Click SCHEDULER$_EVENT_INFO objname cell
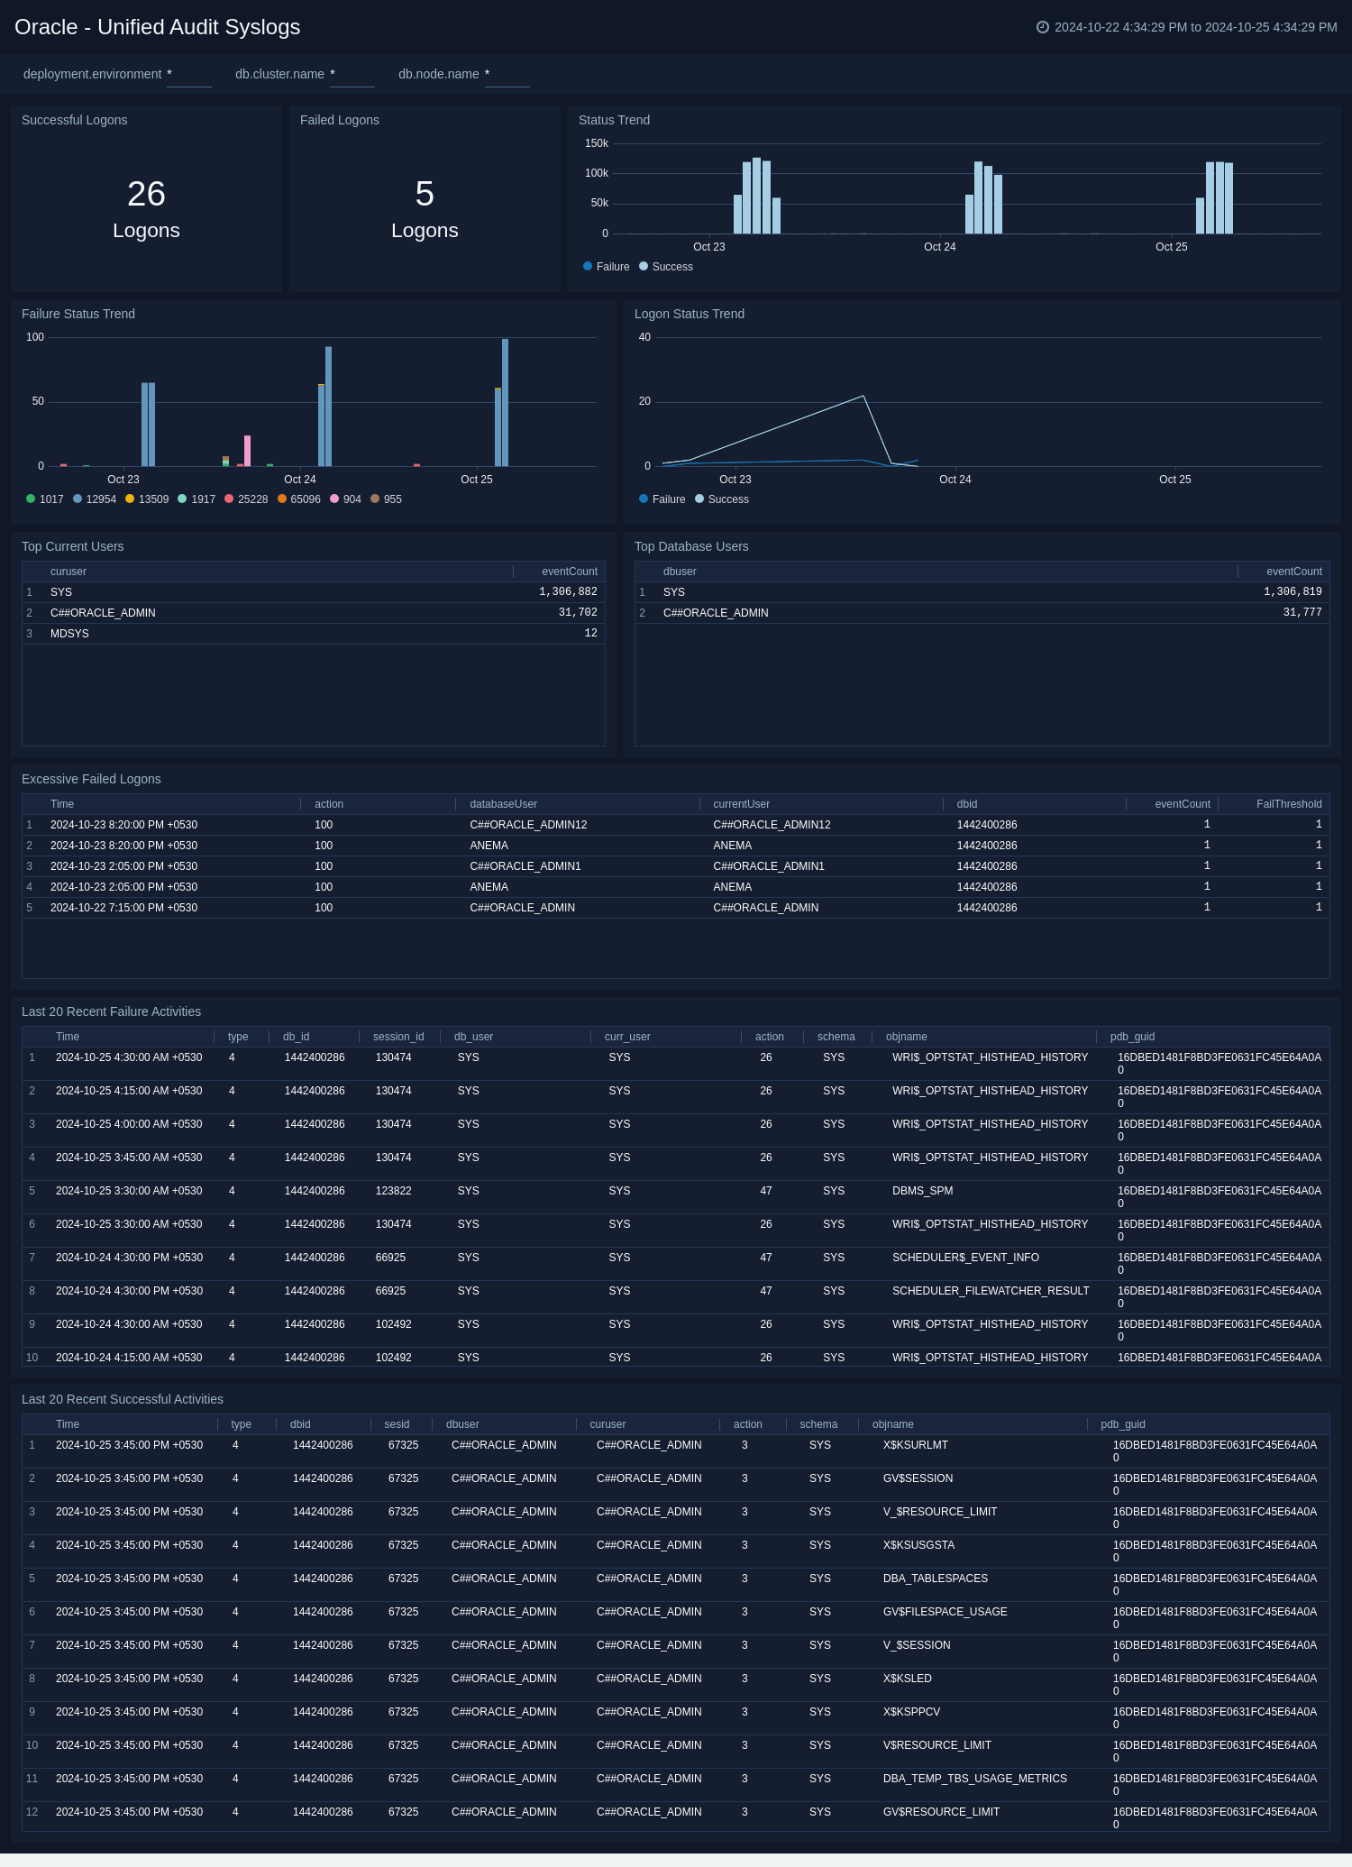The image size is (1352, 1867). click(965, 1258)
